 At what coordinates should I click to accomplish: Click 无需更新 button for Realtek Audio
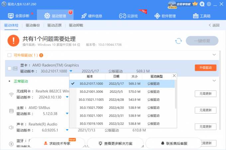[x=205, y=127]
